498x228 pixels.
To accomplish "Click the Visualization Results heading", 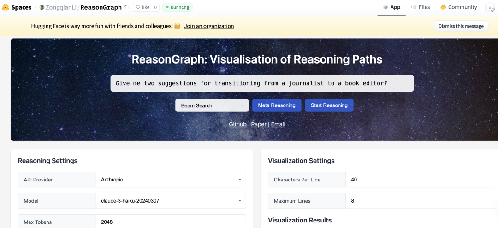I will [x=300, y=220].
